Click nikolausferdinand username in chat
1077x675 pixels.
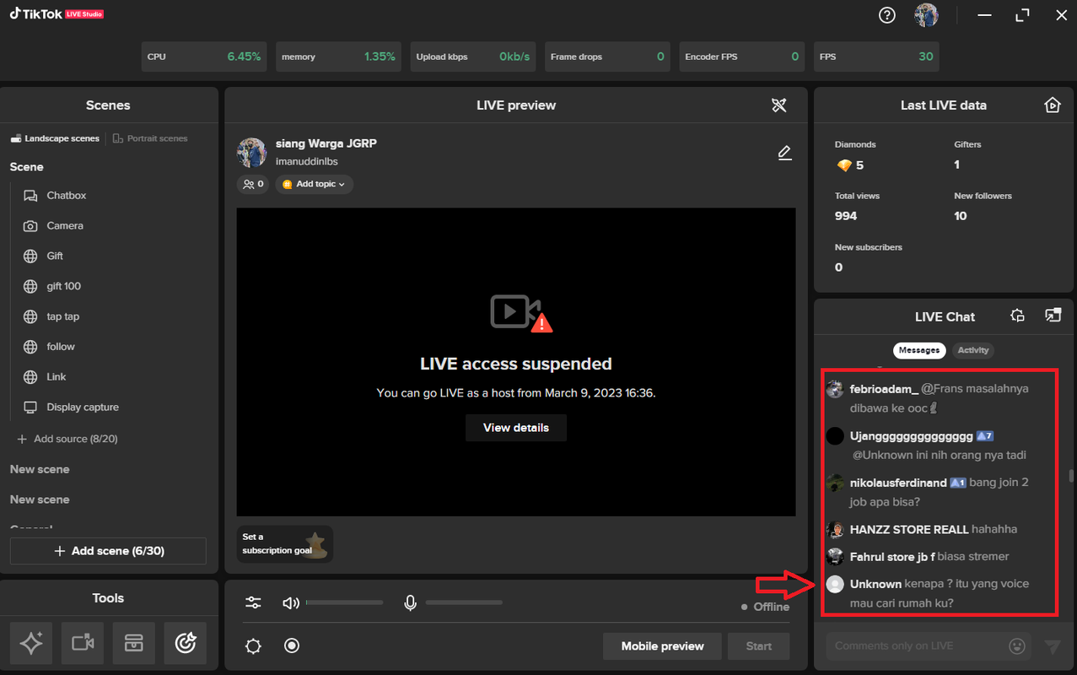[898, 483]
